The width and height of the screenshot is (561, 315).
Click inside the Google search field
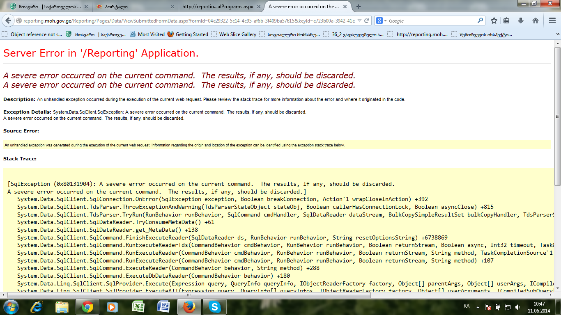[x=431, y=21]
